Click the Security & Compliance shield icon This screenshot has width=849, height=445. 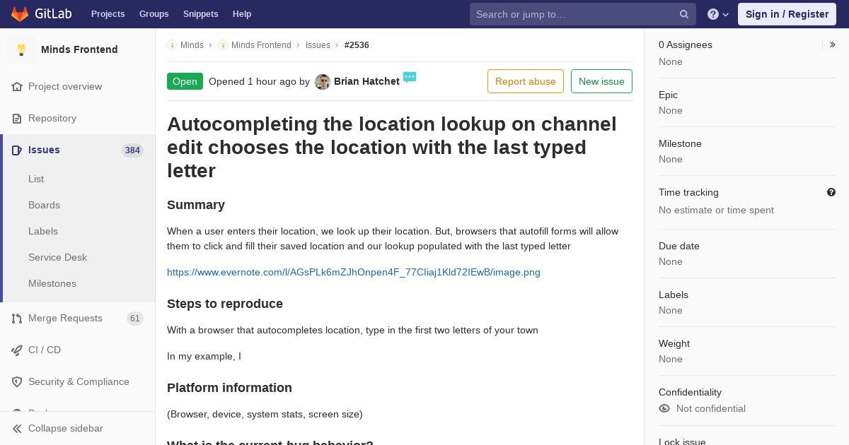pos(17,381)
